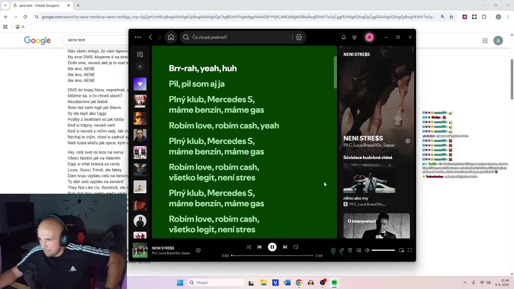Open File Explorer from taskbar
514x289 pixels.
pyautogui.click(x=263, y=283)
